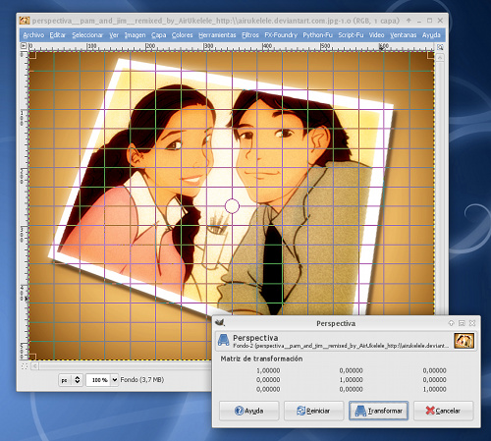Open the Filtros menu
This screenshot has height=441, width=491.
pyautogui.click(x=250, y=35)
